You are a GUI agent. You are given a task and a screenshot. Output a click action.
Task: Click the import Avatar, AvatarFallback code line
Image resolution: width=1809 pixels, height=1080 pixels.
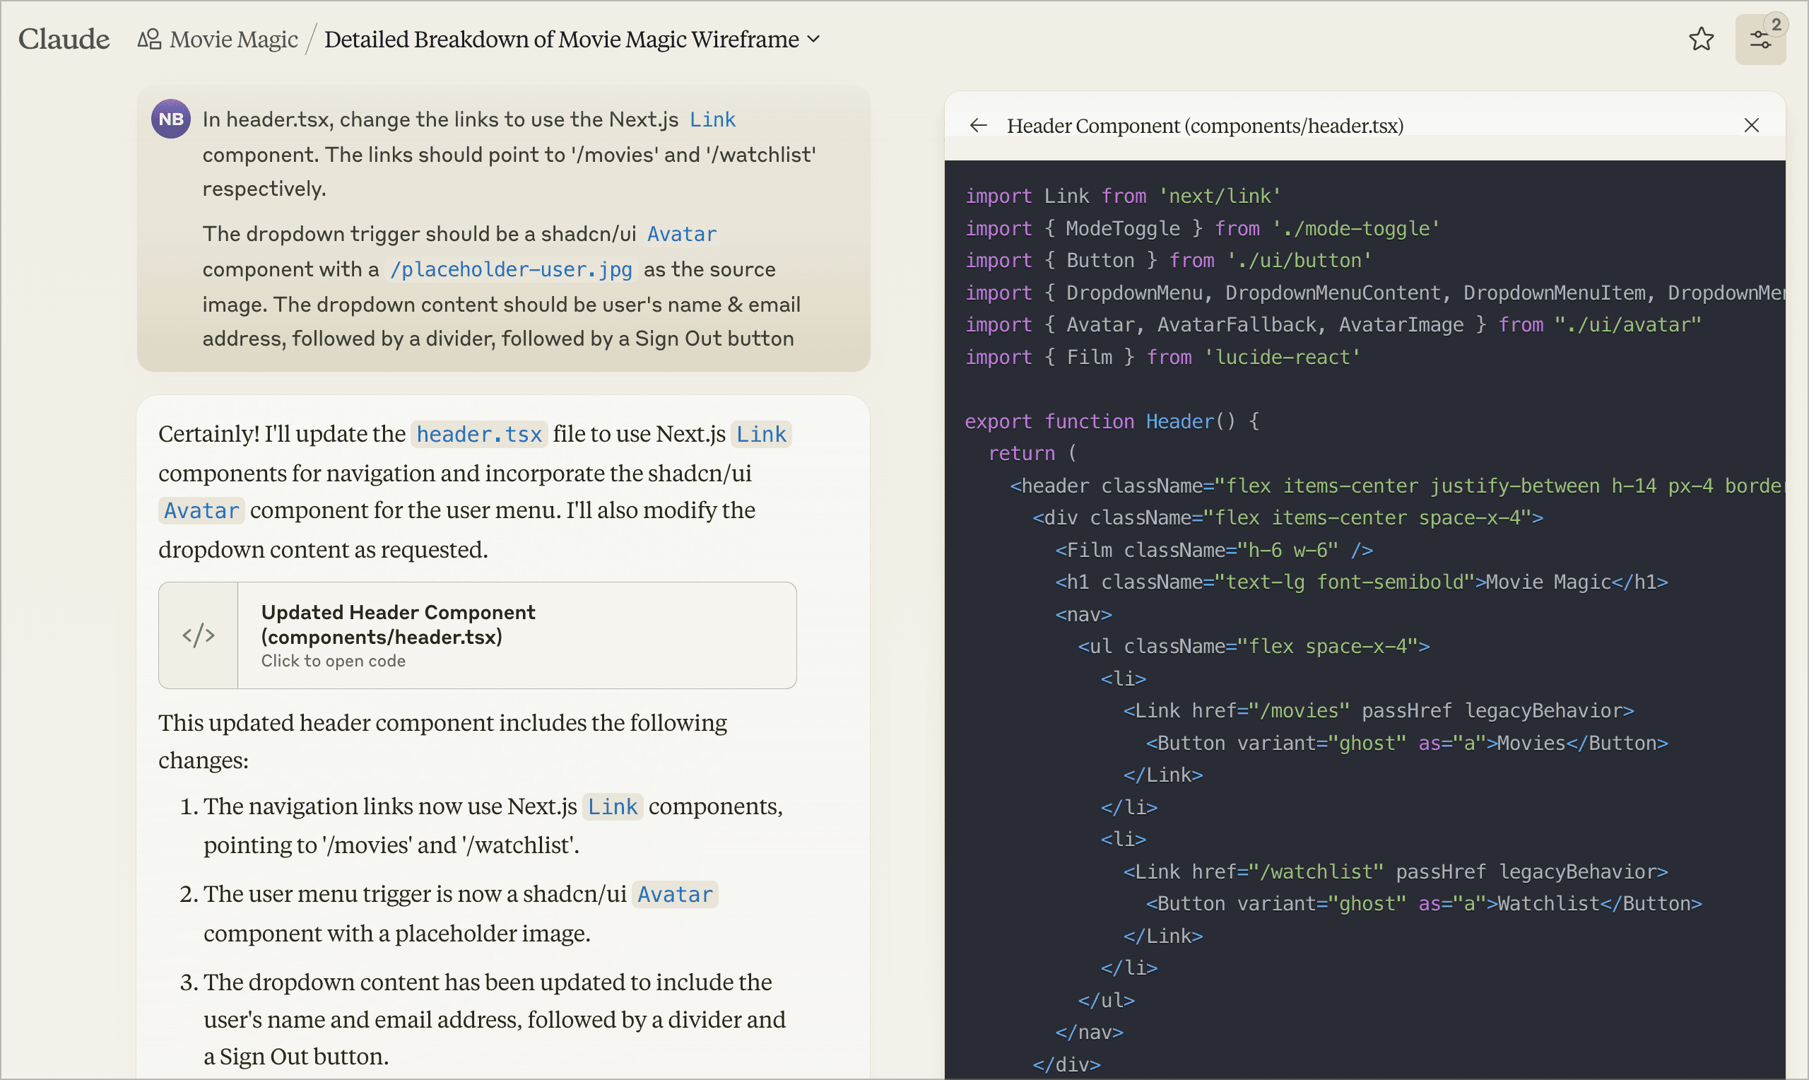(x=1333, y=324)
